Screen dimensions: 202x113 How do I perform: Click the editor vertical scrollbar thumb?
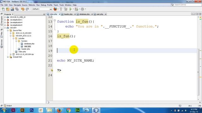198,72
